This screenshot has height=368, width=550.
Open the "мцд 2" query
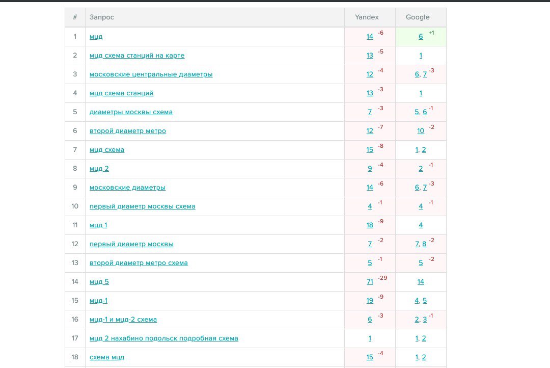(x=99, y=169)
